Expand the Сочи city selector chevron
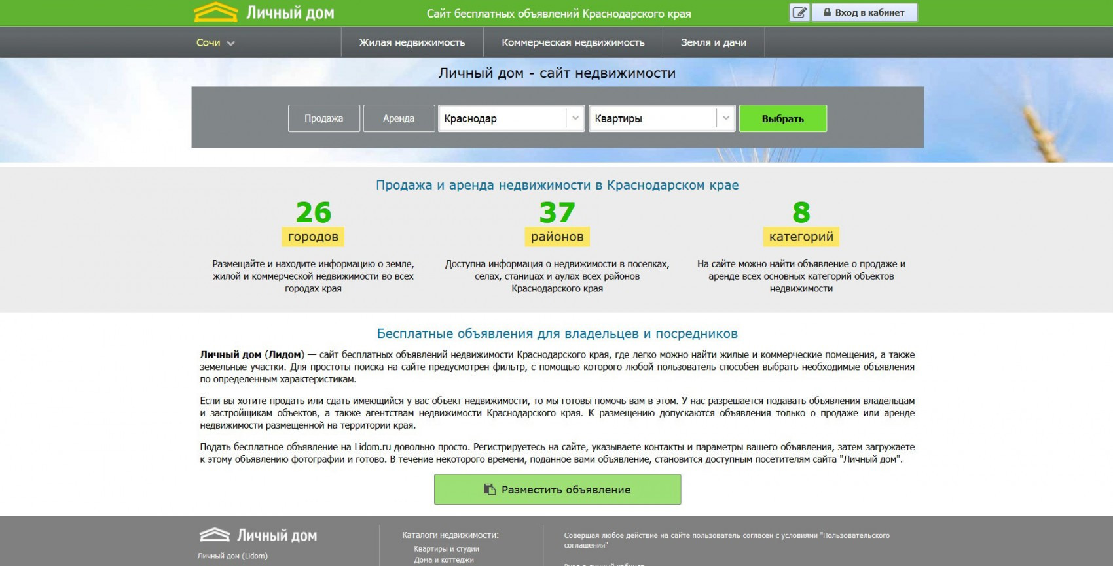 coord(230,43)
